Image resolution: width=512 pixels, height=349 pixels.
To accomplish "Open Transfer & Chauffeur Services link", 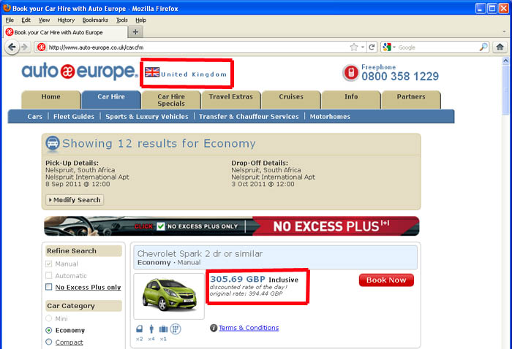I will [249, 117].
